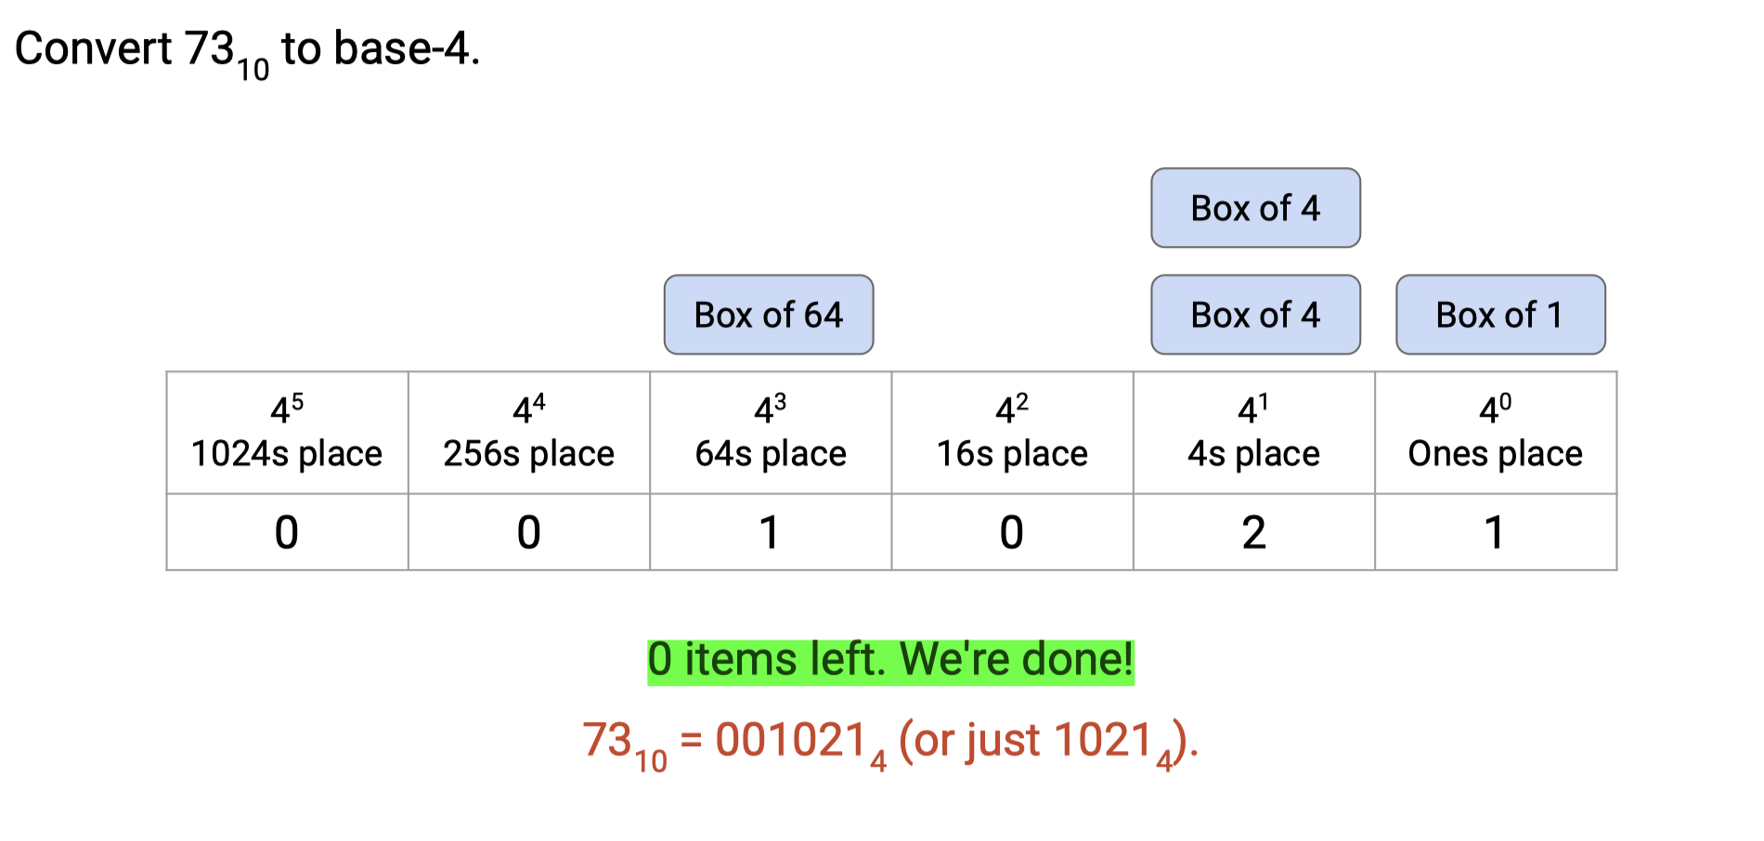
Task: Click "(or just 1021" in the result
Action: 1026,742
